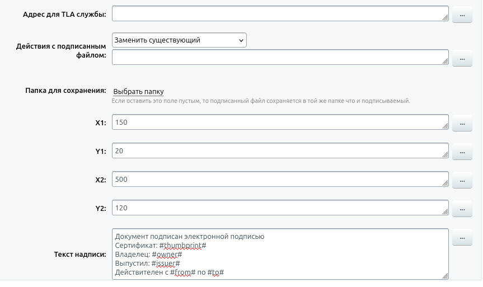This screenshot has height=287, width=483.
Task: Click ellipsis button beside 'Текст надписи' textarea
Action: [x=462, y=238]
